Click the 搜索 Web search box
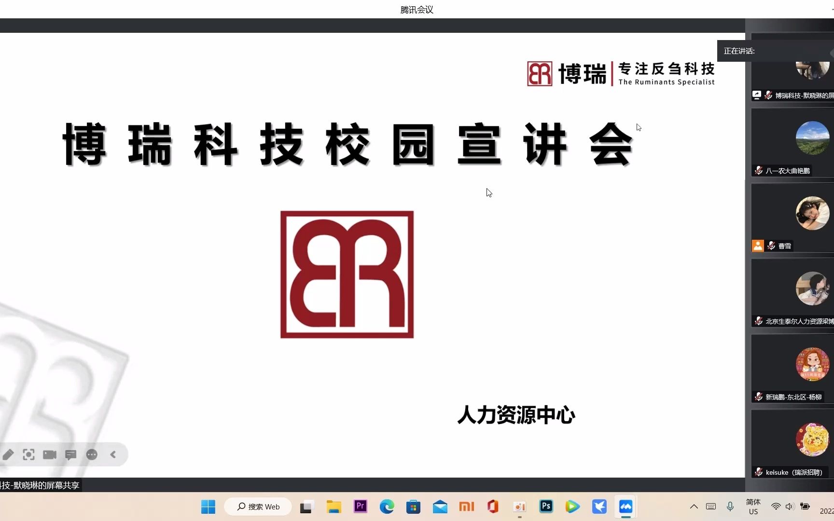834x521 pixels. [258, 507]
